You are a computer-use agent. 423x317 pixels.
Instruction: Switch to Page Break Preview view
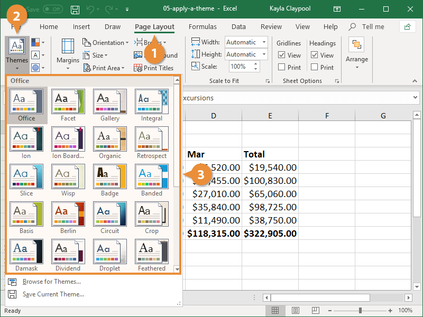pyautogui.click(x=316, y=311)
